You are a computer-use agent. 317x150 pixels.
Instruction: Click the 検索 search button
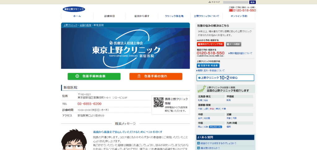253,2
